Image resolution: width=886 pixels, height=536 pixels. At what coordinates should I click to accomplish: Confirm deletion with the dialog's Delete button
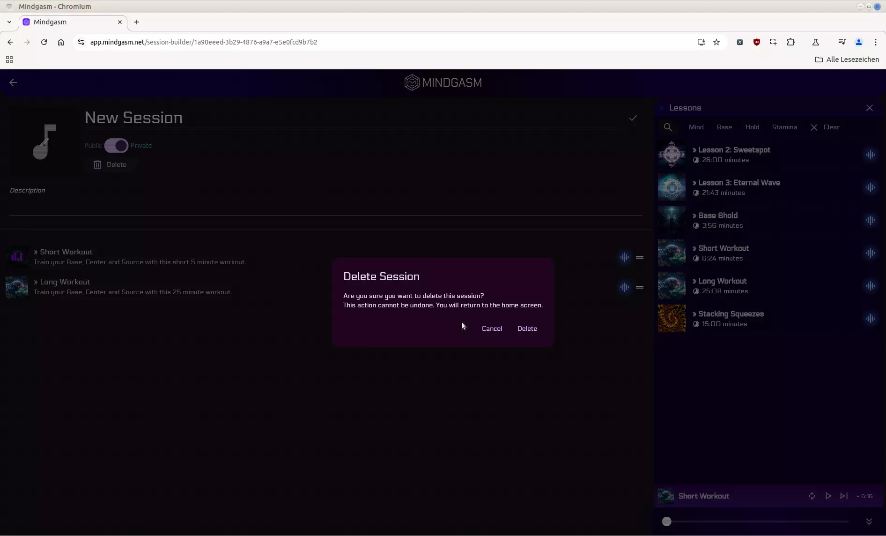[527, 328]
